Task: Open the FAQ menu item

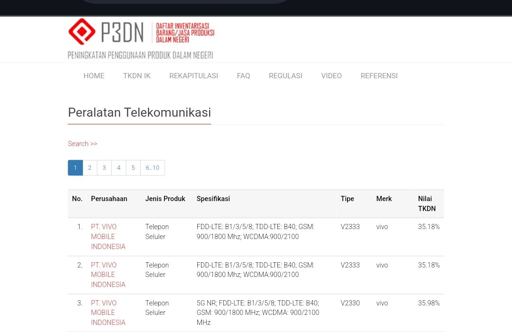Action: pyautogui.click(x=243, y=76)
